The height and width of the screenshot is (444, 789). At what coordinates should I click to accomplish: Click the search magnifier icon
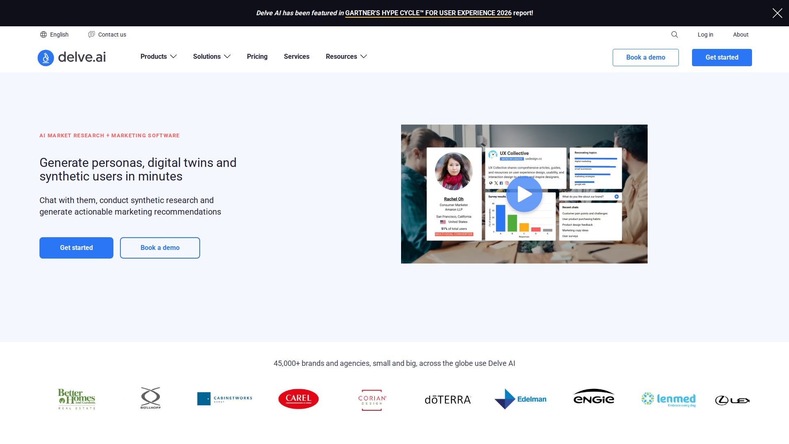[x=674, y=35]
